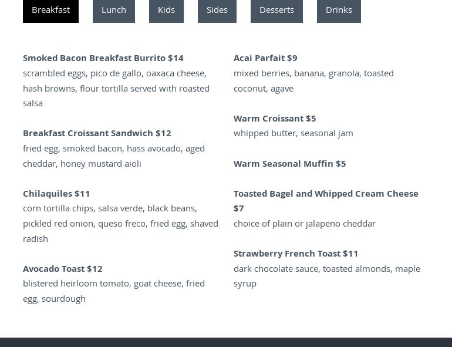Select the Chilaquiles $11 item title

(56, 193)
